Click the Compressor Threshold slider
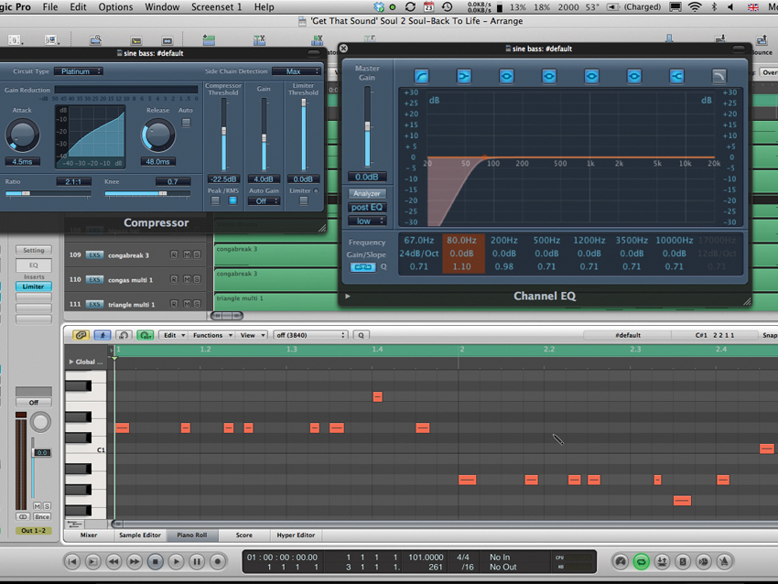778x584 pixels. click(x=223, y=135)
